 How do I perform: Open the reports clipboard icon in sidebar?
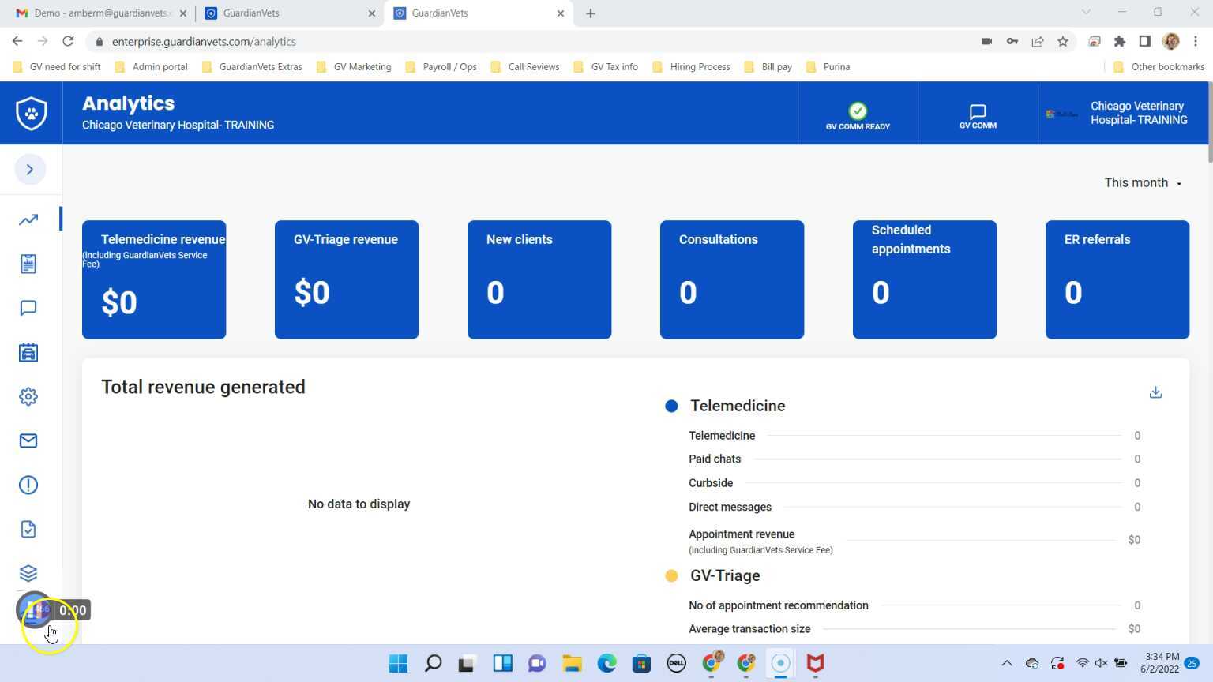pos(28,264)
